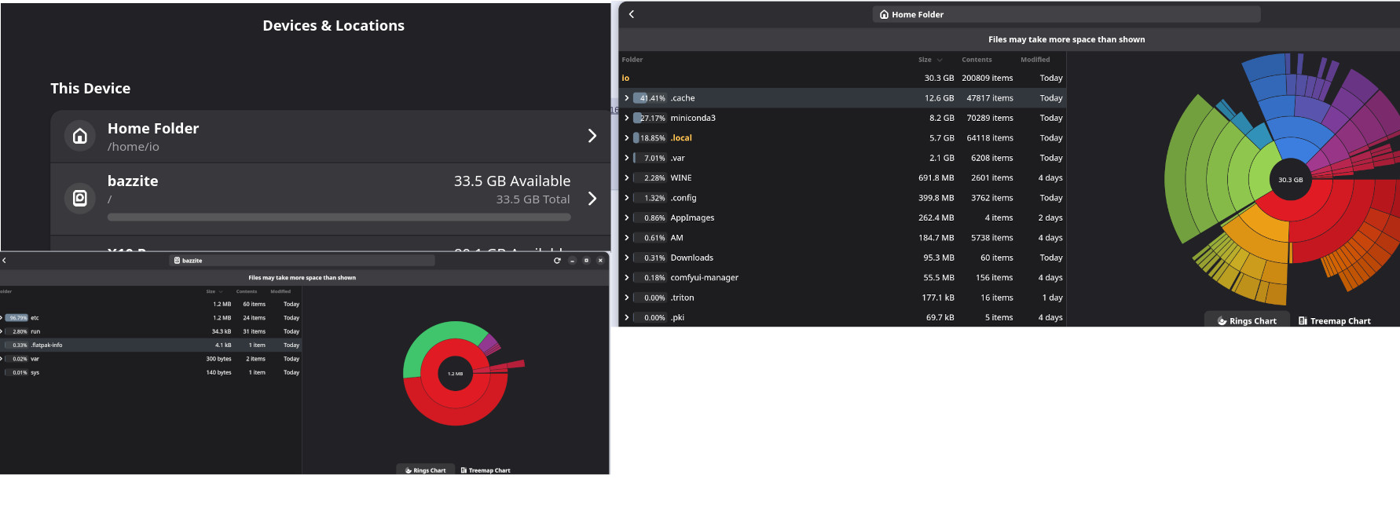Image resolution: width=1400 pixels, height=508 pixels.
Task: Click '34.3 kB' size of run
Action: point(221,331)
